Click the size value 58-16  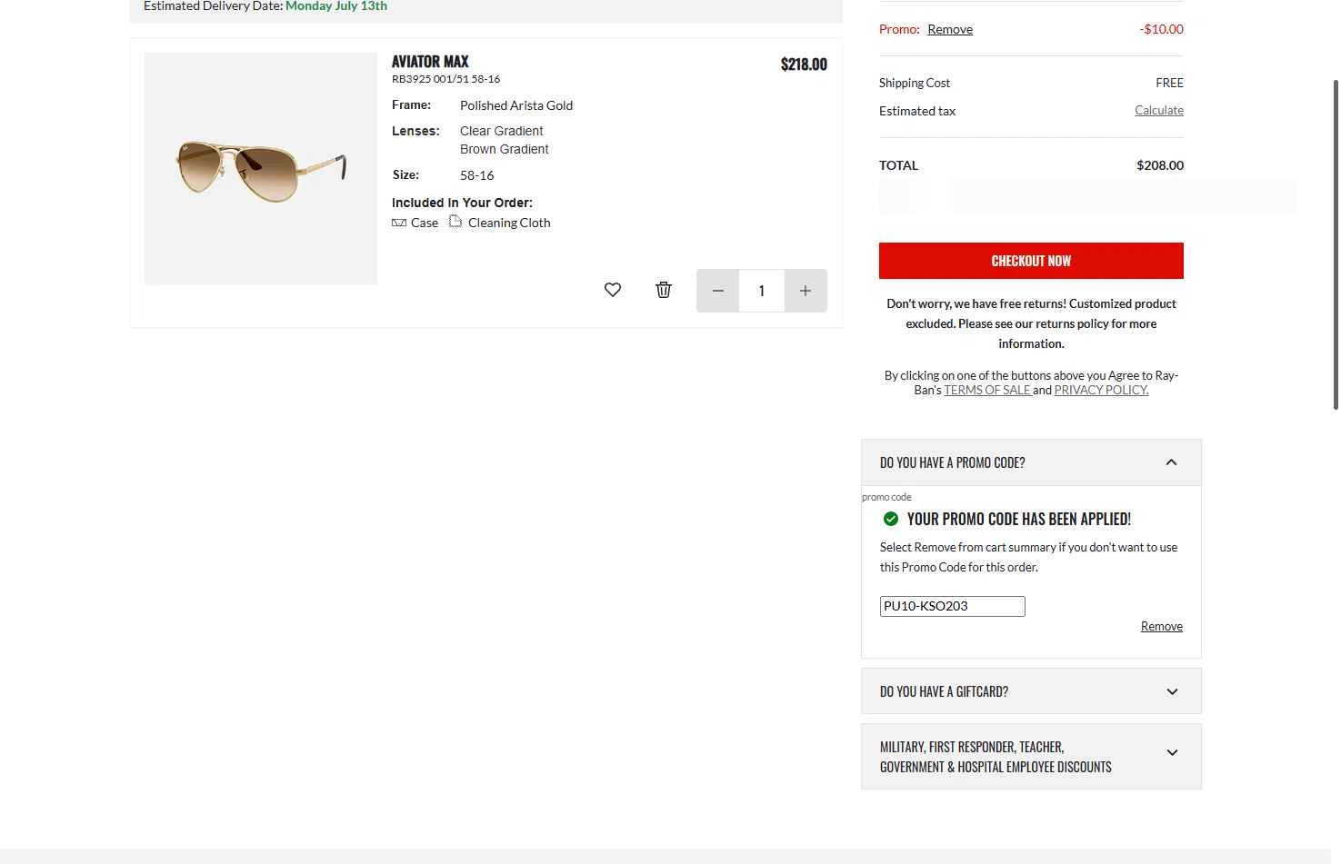(x=477, y=175)
